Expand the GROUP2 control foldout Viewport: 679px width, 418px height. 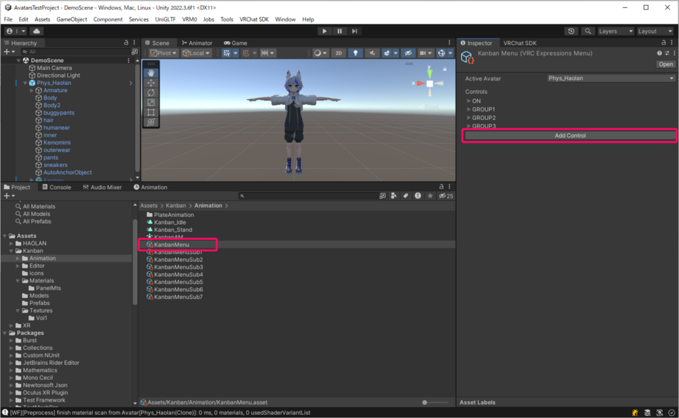pyautogui.click(x=469, y=118)
